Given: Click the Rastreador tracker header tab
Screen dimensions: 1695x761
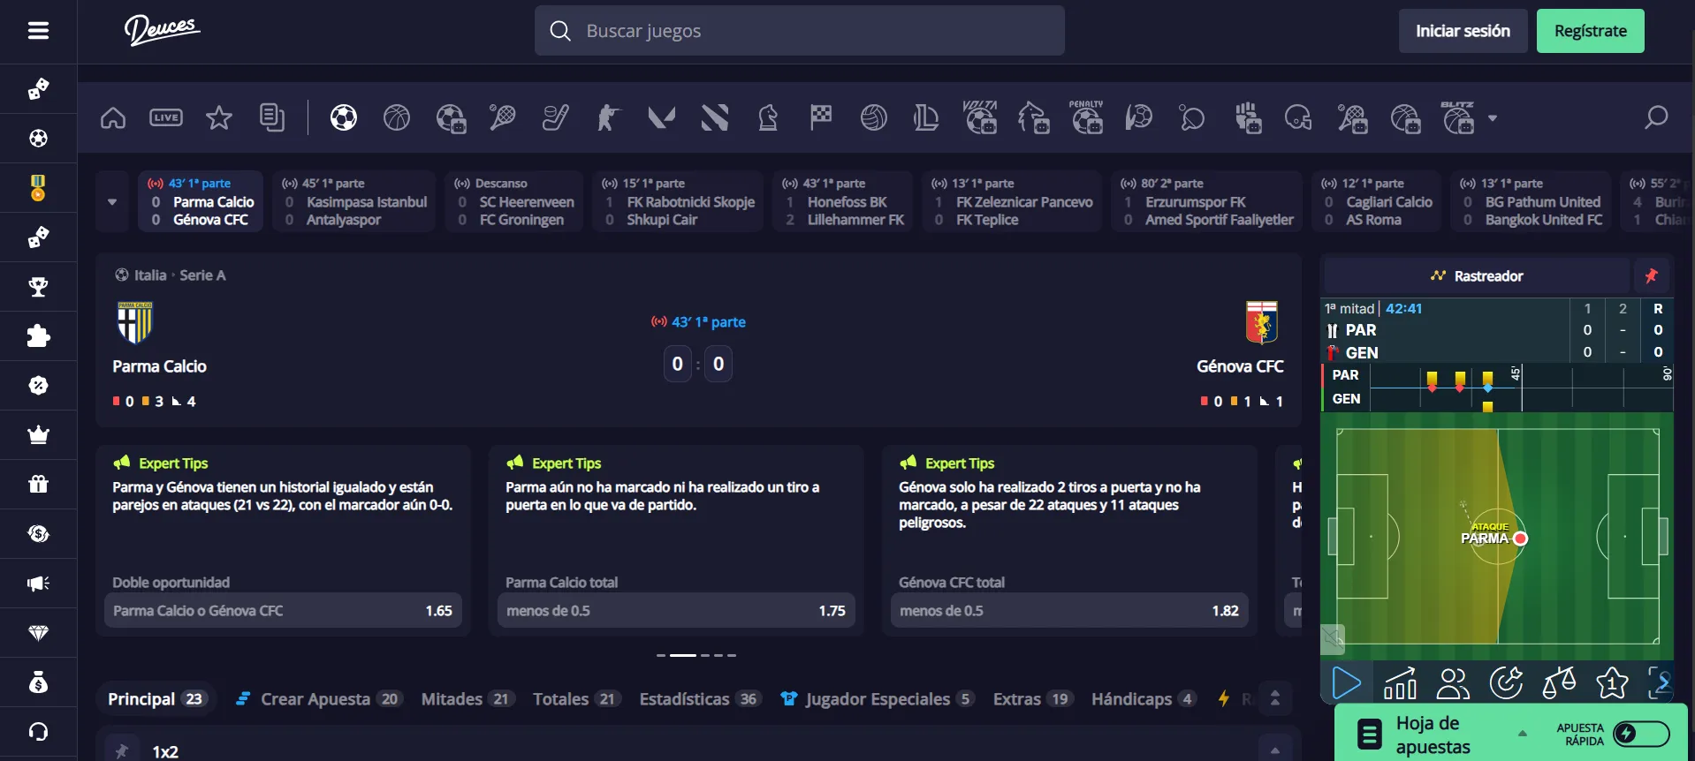Looking at the screenshot, I should click(1476, 275).
